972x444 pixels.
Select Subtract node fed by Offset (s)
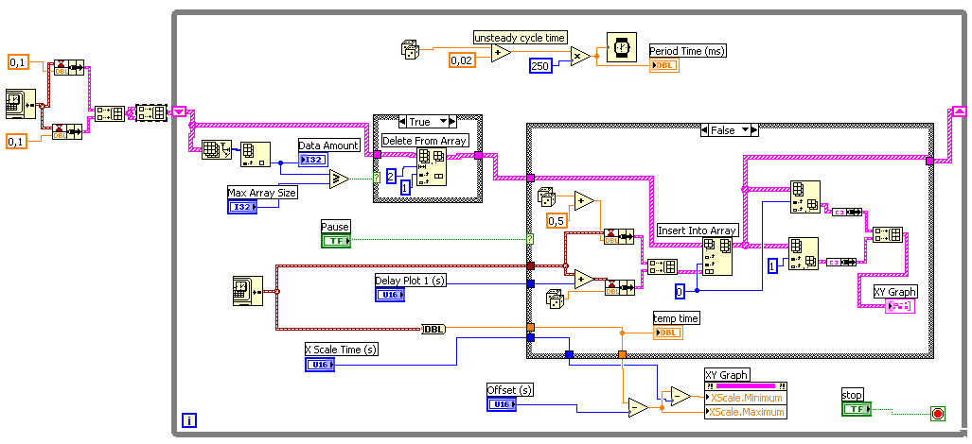[638, 407]
